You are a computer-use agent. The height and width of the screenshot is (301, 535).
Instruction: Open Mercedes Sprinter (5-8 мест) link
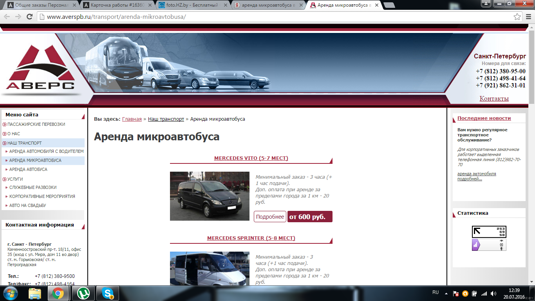[251, 238]
